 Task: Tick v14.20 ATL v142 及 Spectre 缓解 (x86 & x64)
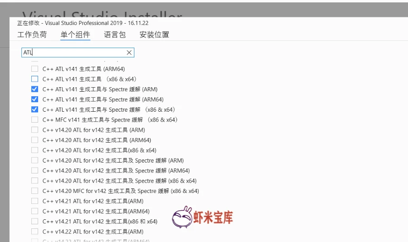[34, 180]
